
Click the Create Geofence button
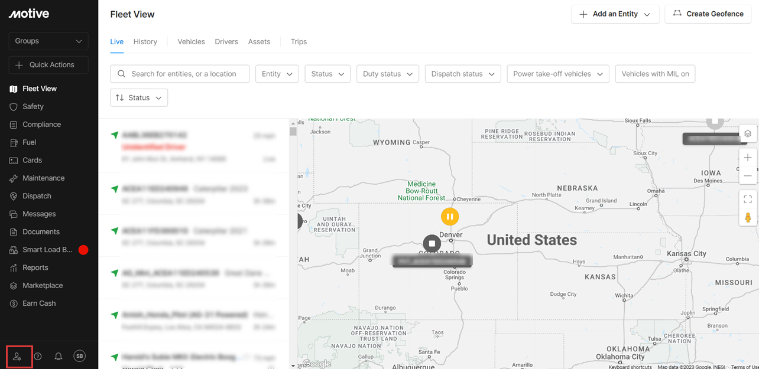(x=708, y=14)
